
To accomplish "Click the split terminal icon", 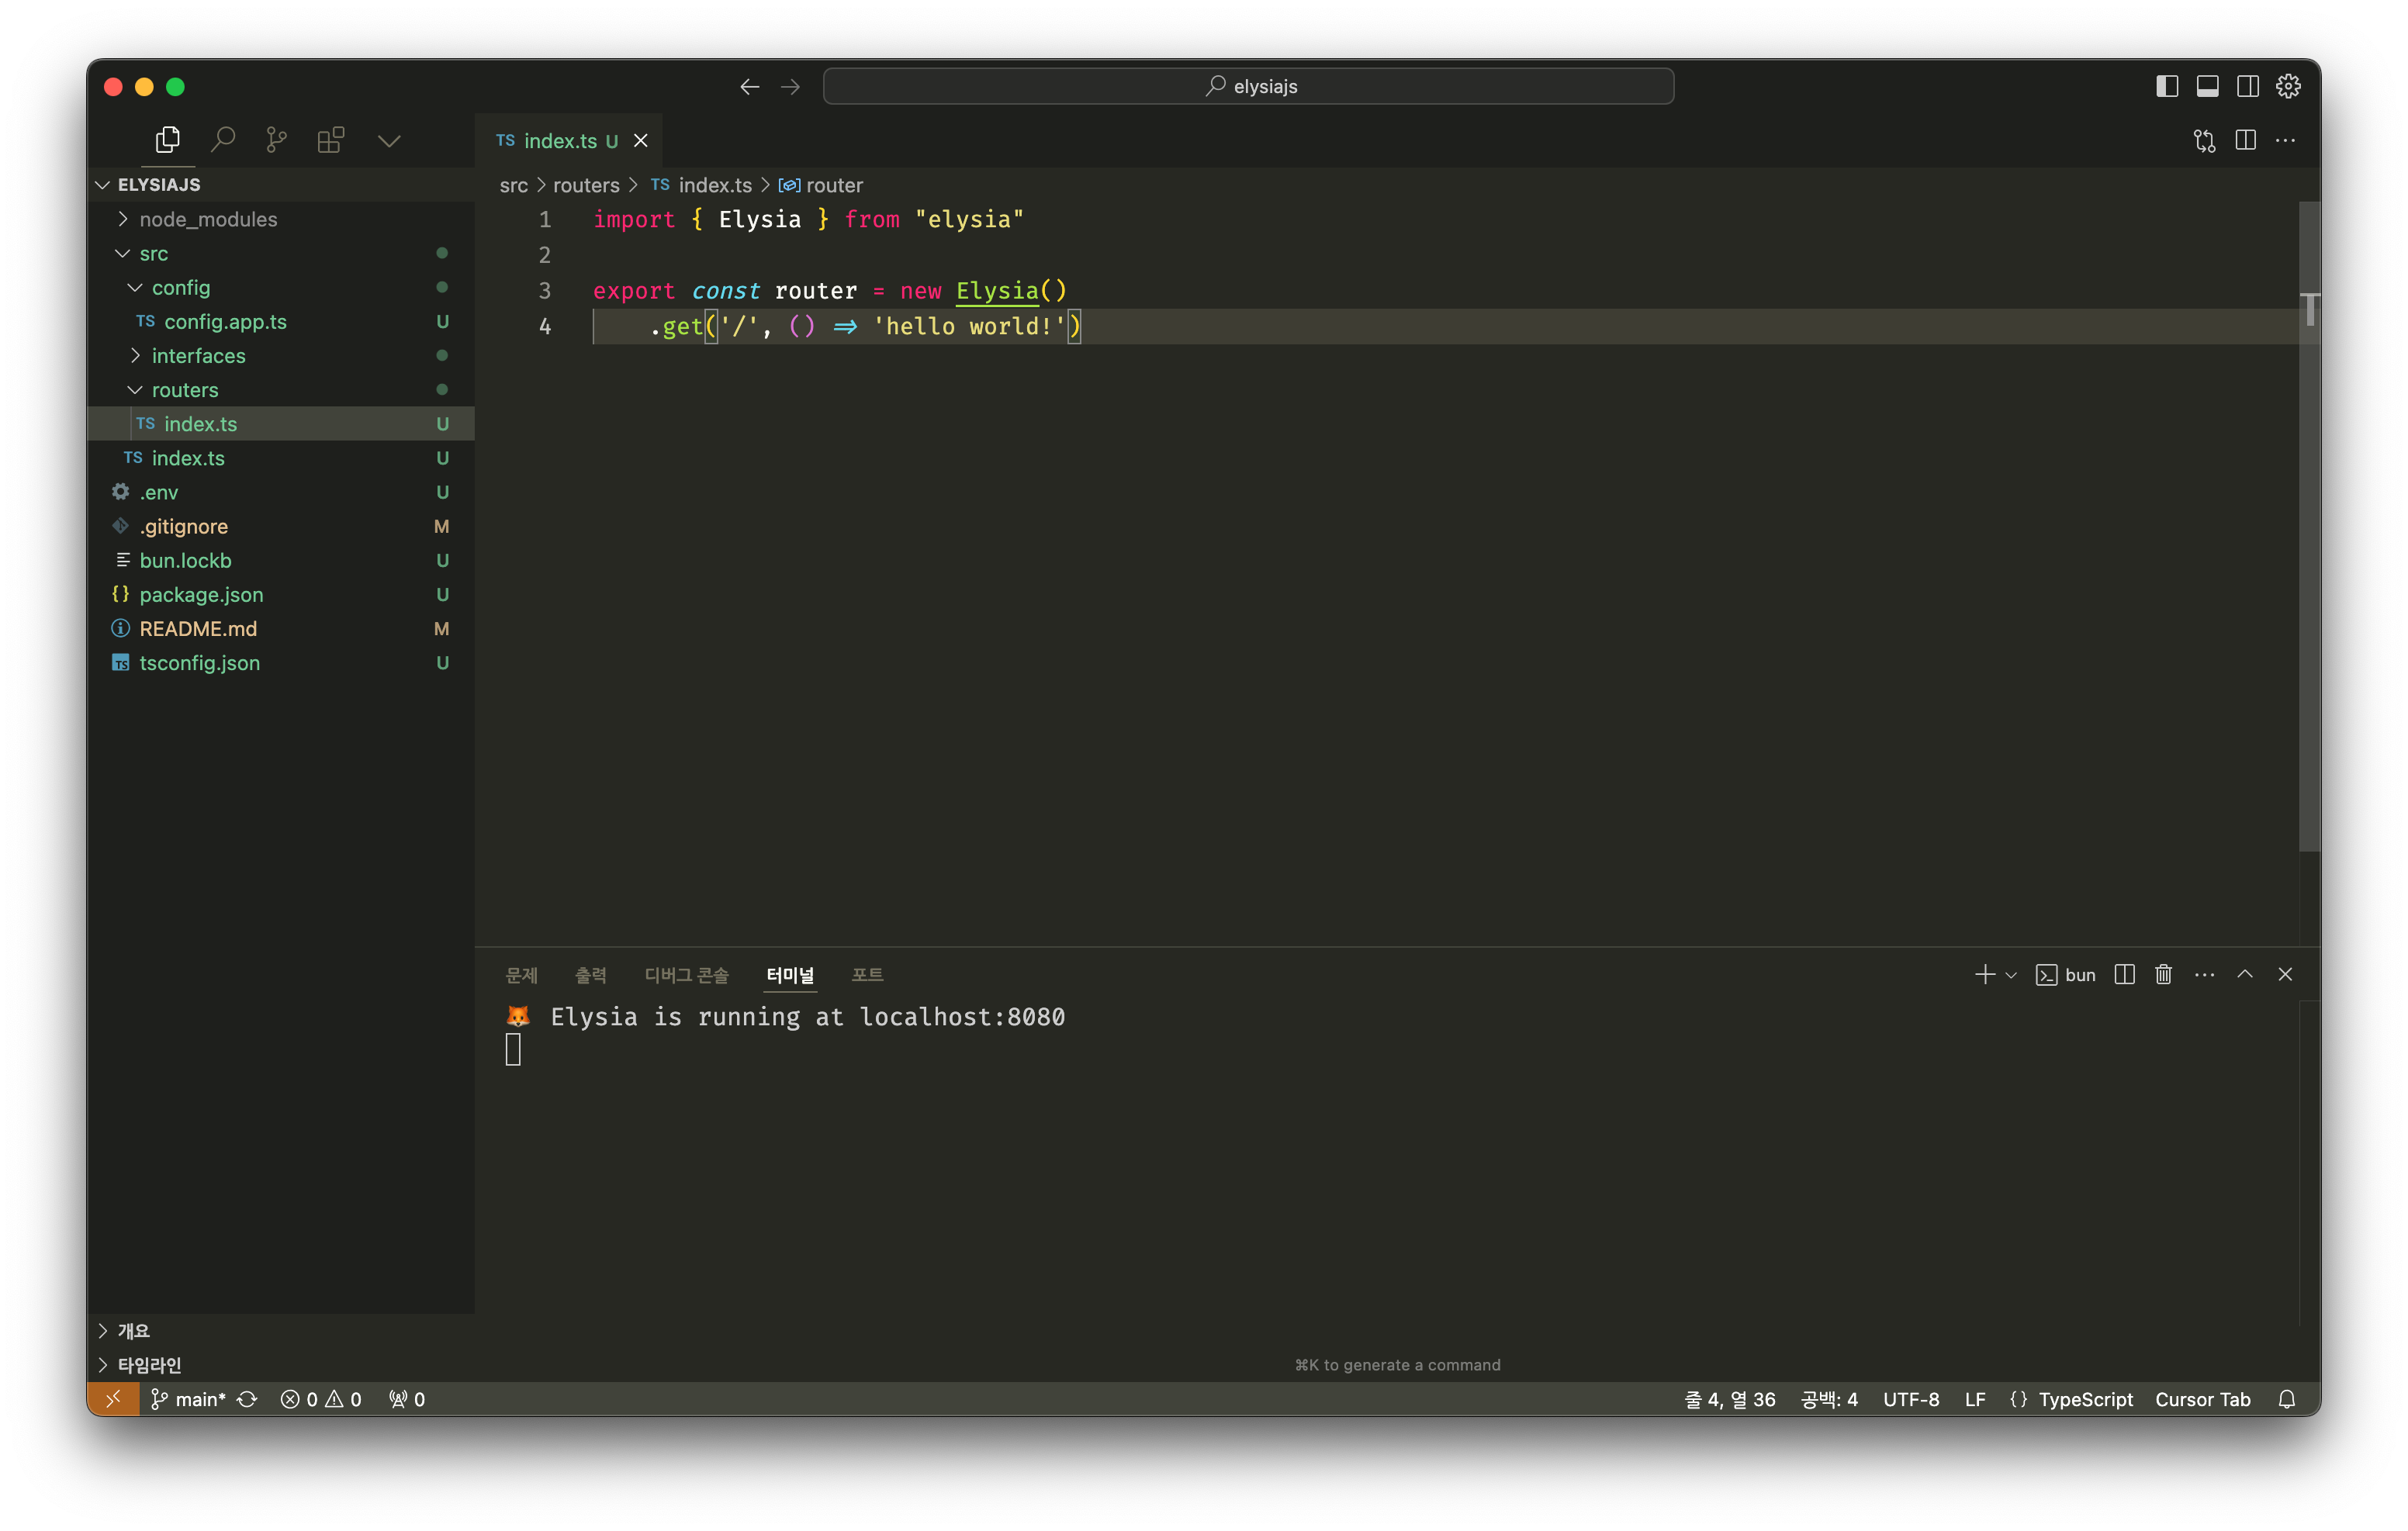I will pos(2125,975).
